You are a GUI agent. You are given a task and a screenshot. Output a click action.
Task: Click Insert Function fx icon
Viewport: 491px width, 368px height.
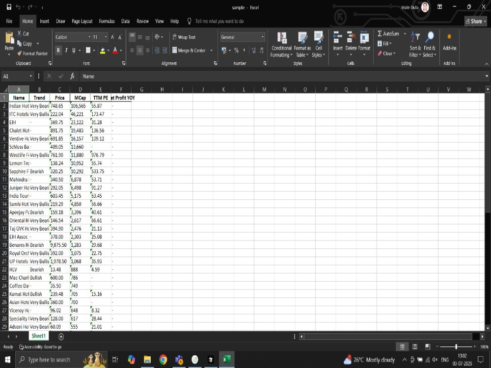[x=72, y=76]
